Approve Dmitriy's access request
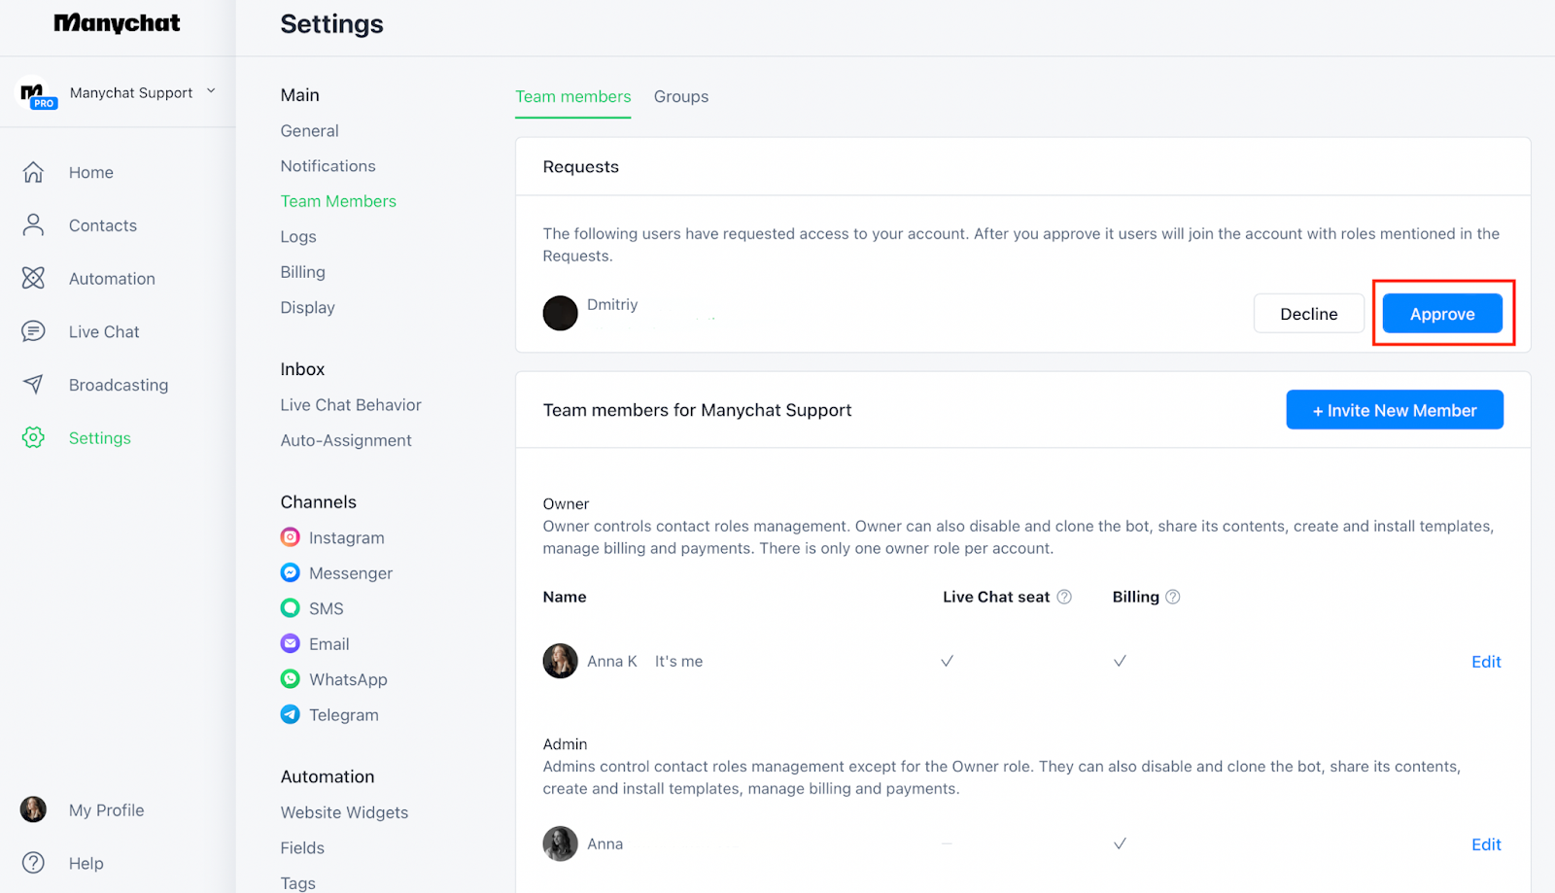 click(1442, 314)
